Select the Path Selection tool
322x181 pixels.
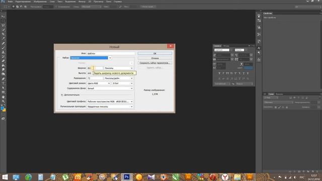tap(3, 88)
